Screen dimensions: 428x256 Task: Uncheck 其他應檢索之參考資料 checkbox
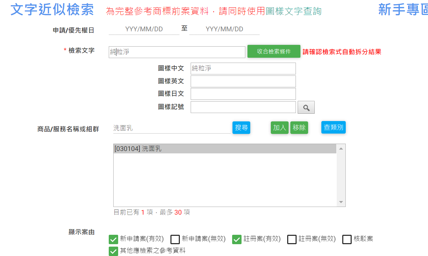(113, 251)
